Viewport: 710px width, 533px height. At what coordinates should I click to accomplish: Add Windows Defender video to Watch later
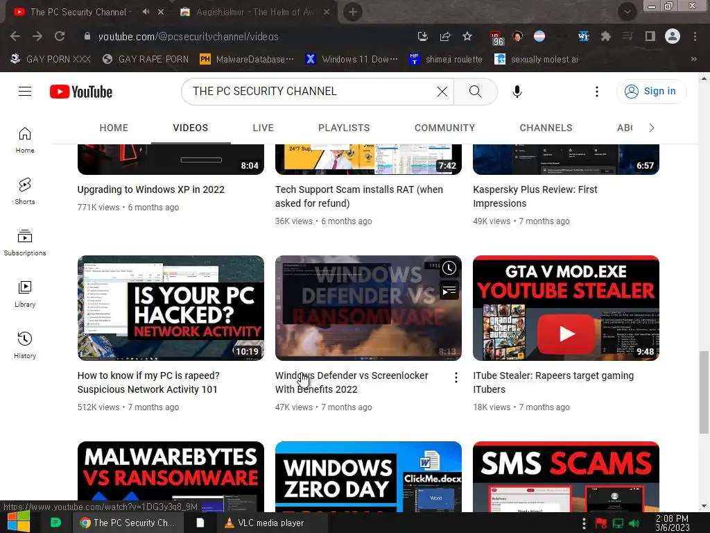(449, 269)
